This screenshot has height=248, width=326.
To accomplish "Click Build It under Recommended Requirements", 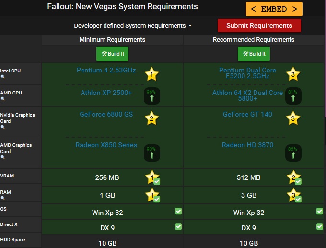I will (254, 54).
